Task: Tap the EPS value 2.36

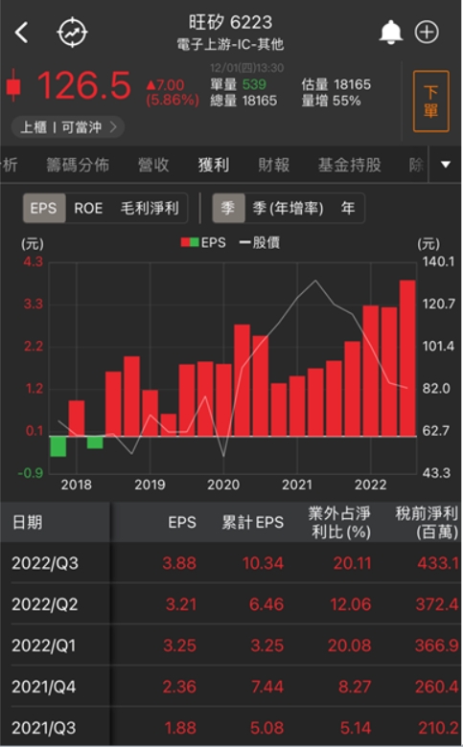Action: 179,687
